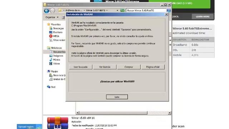Click the WinRAR books icon in details pane
229x129 pixels.
coord(58,123)
